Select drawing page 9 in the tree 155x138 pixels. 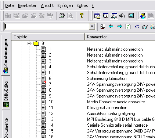(x=50, y=96)
